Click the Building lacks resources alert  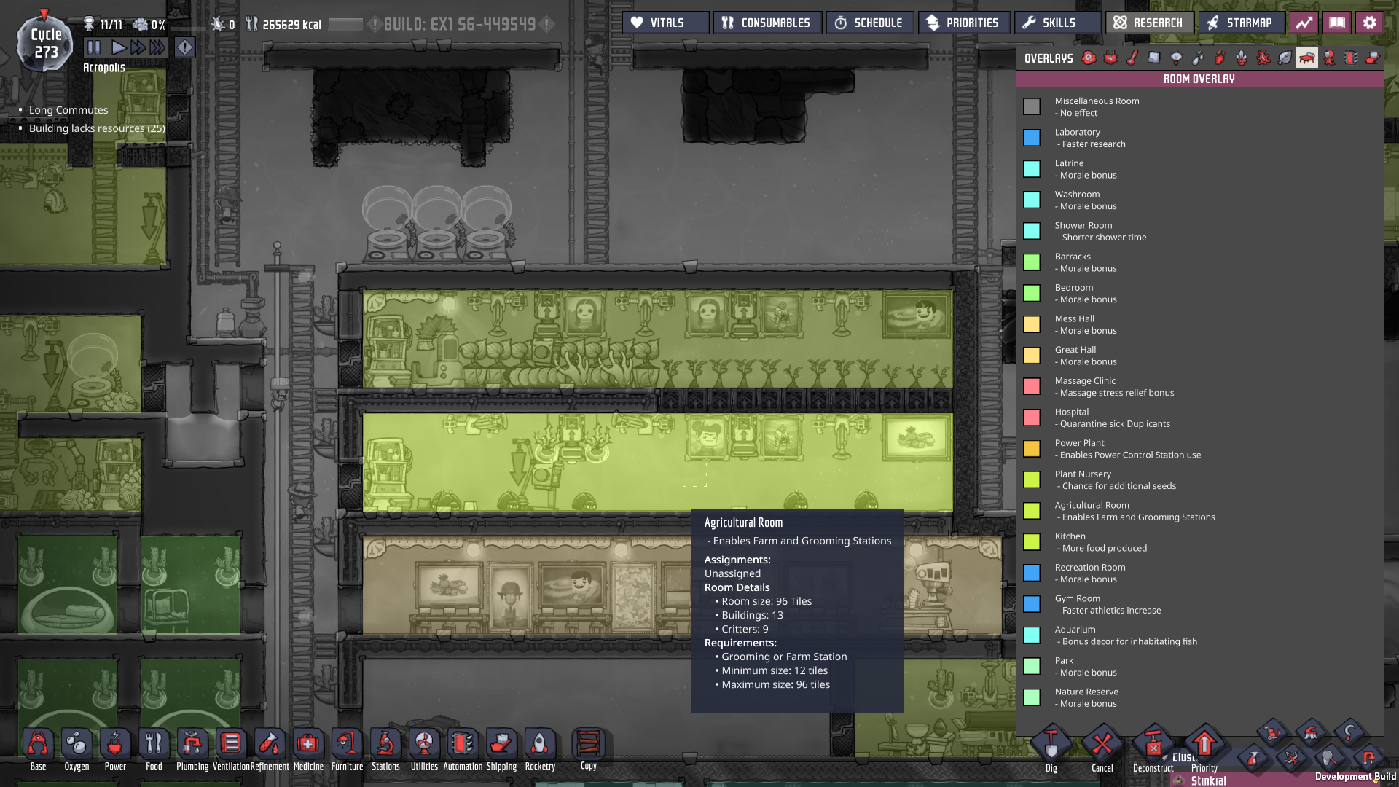click(x=97, y=128)
